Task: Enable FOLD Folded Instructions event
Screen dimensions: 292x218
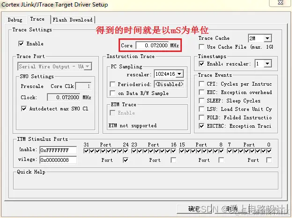Action: [x=202, y=117]
